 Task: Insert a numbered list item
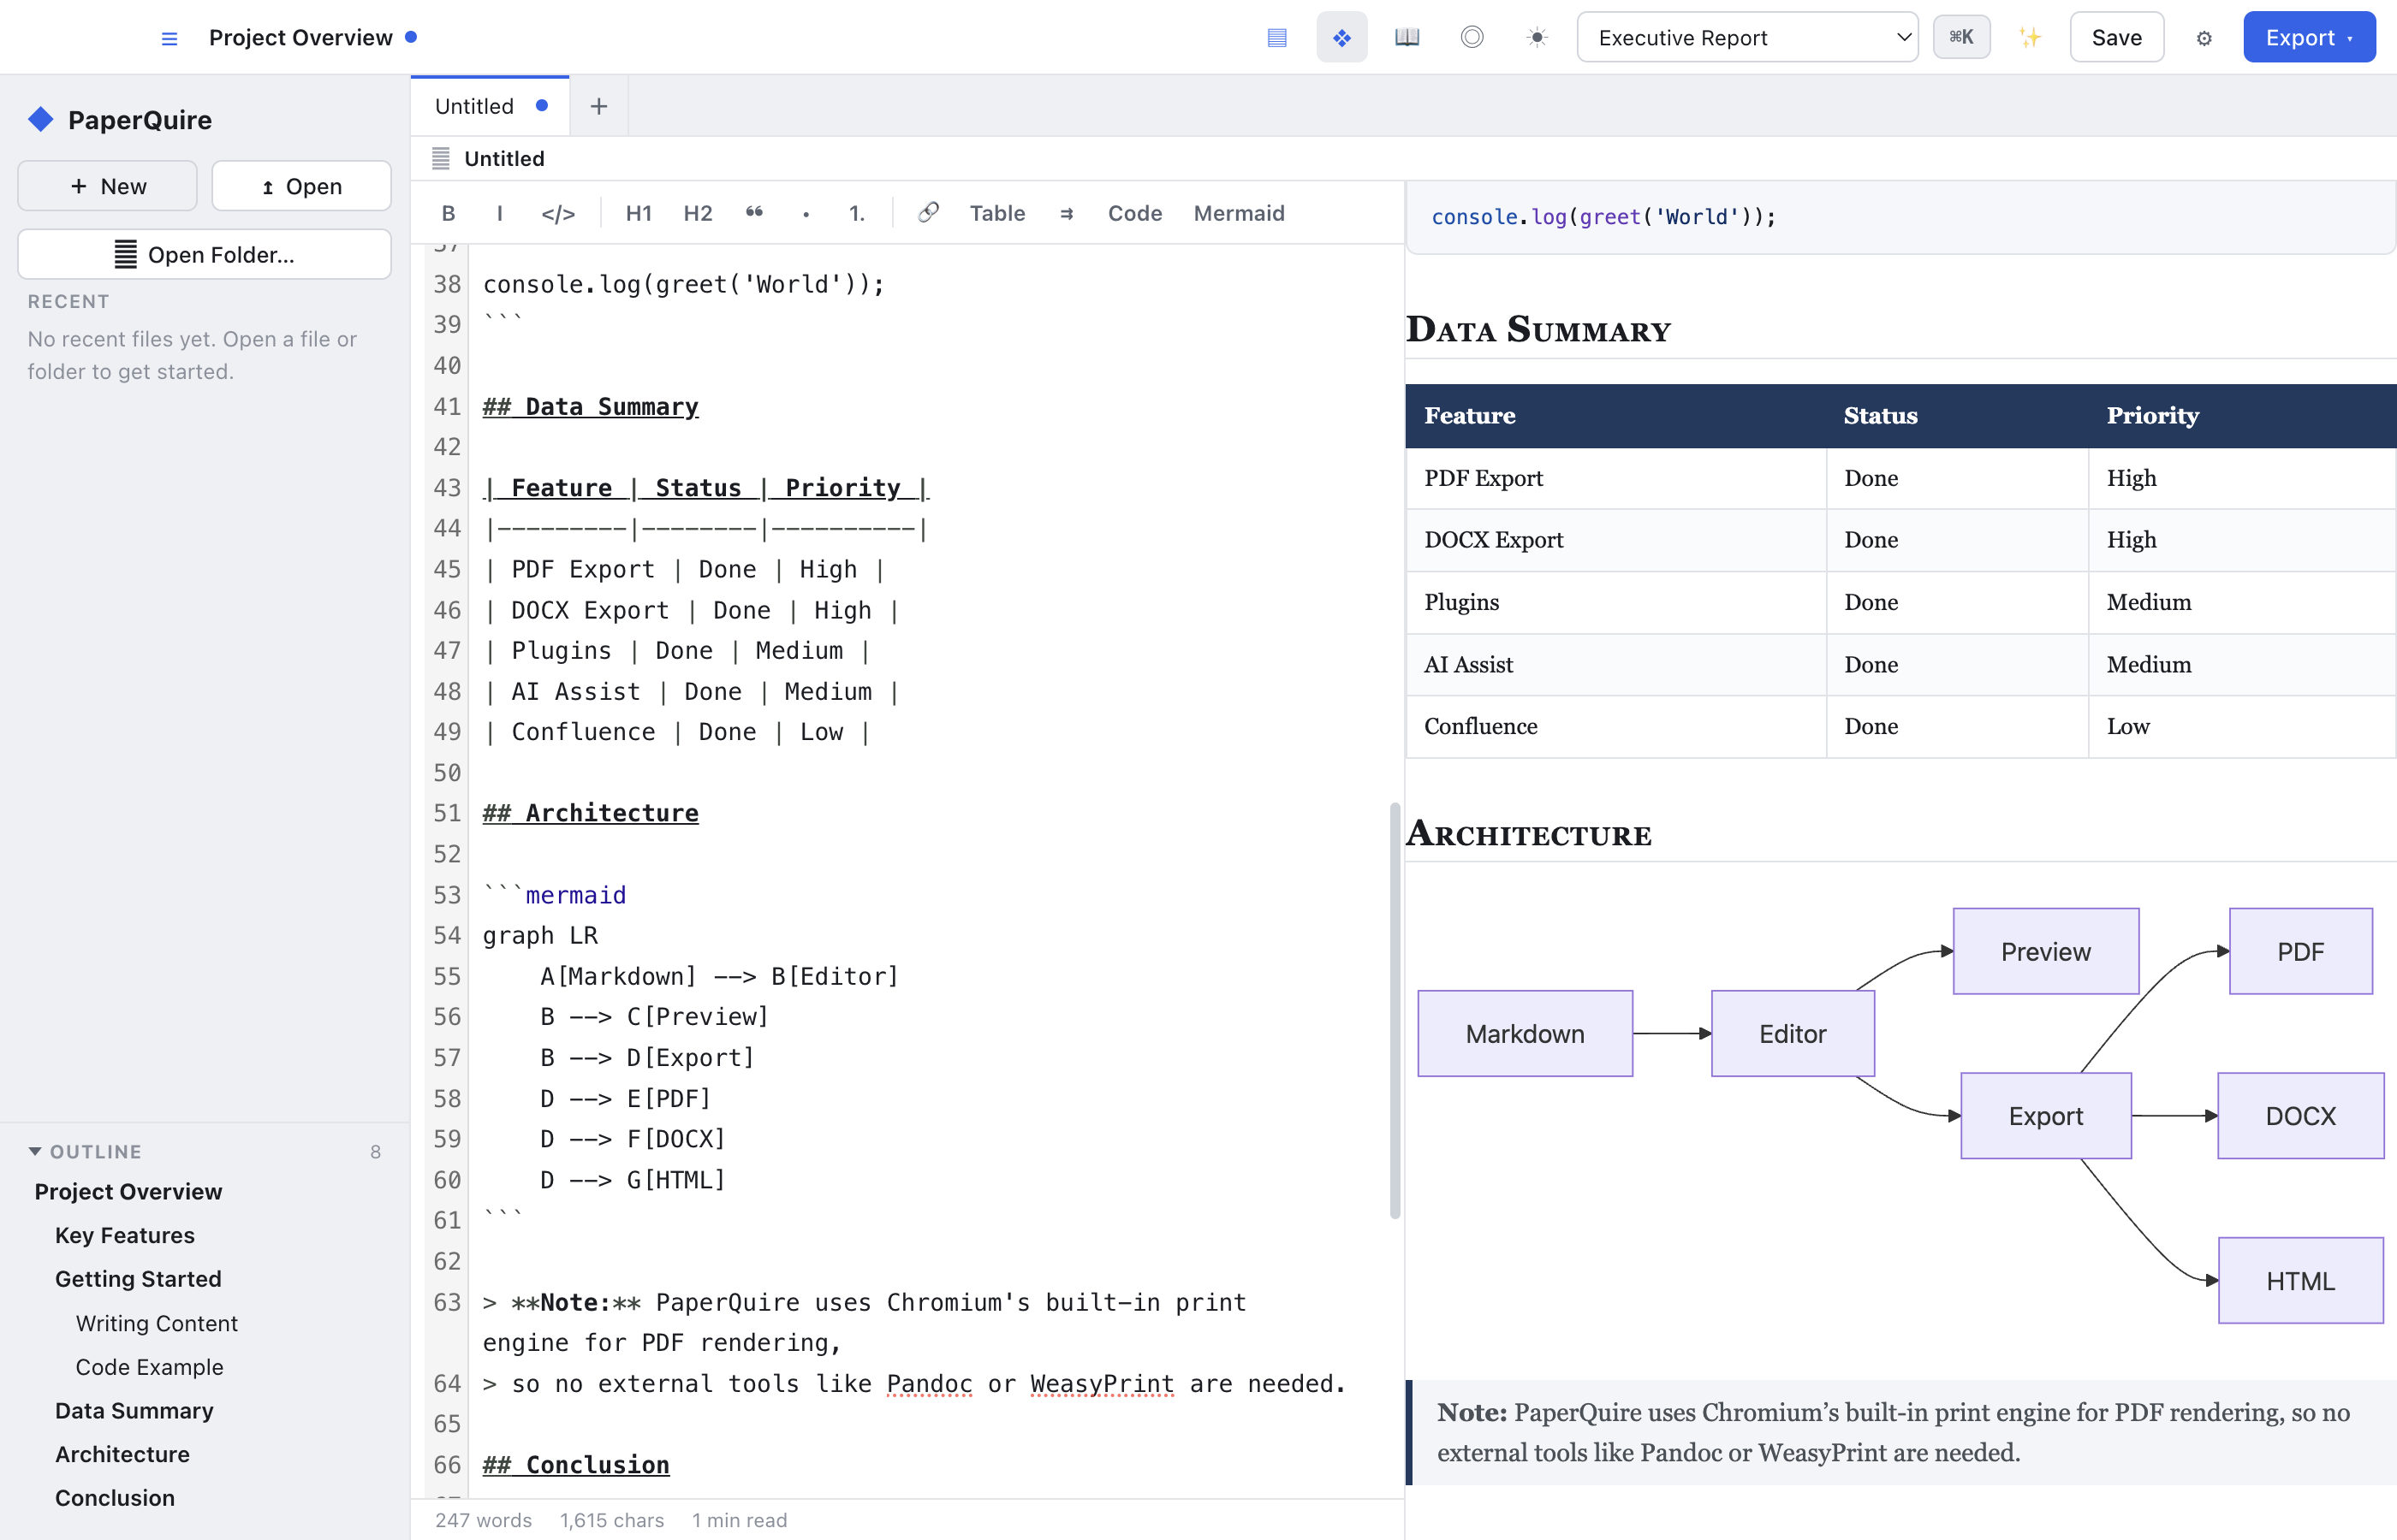coord(856,213)
